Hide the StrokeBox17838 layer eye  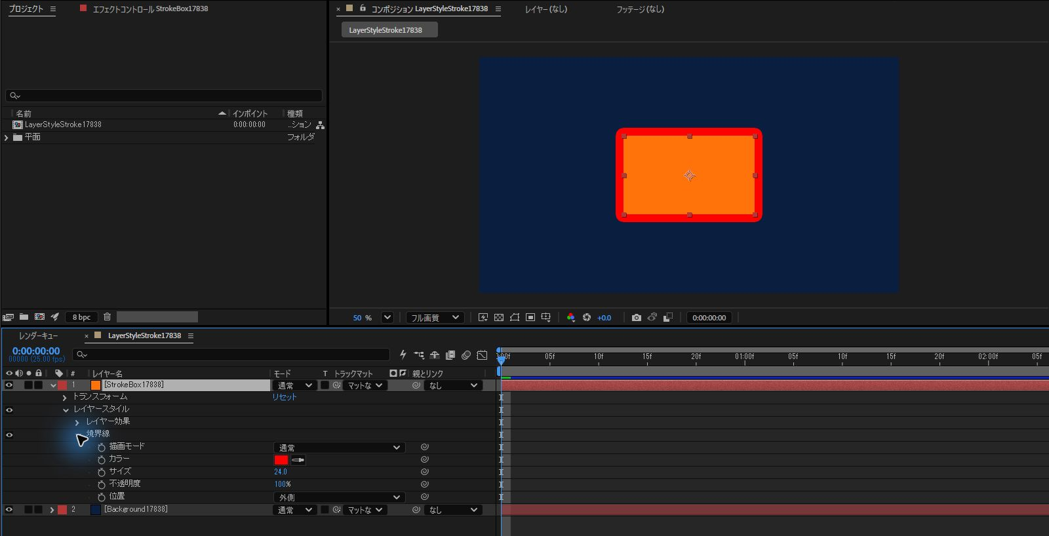click(9, 385)
